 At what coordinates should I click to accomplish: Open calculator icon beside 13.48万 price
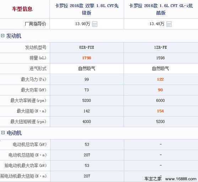[169, 24]
